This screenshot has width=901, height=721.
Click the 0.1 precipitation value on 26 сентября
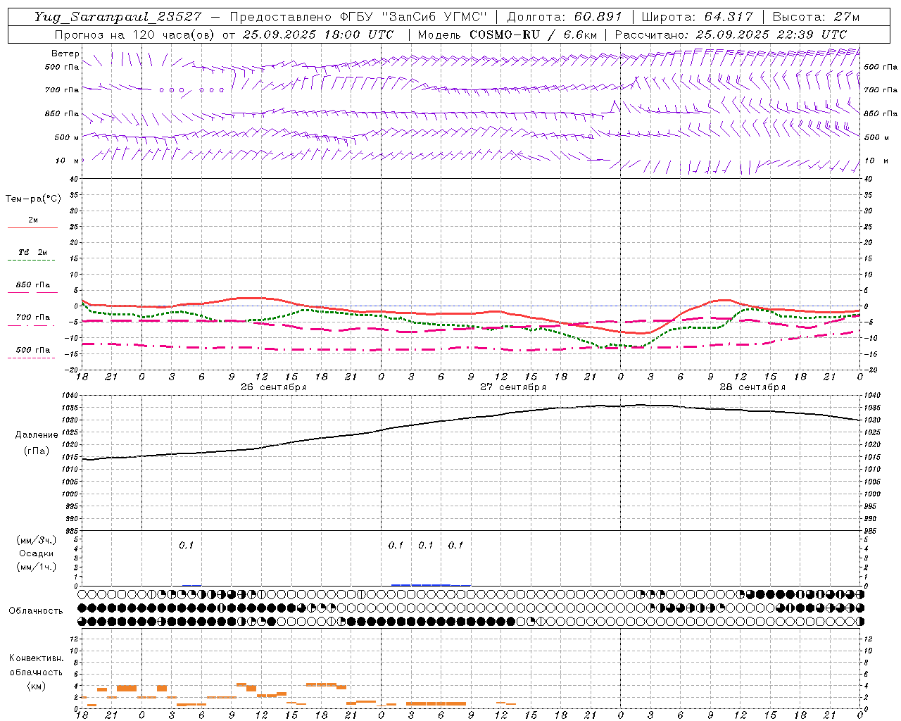click(186, 545)
